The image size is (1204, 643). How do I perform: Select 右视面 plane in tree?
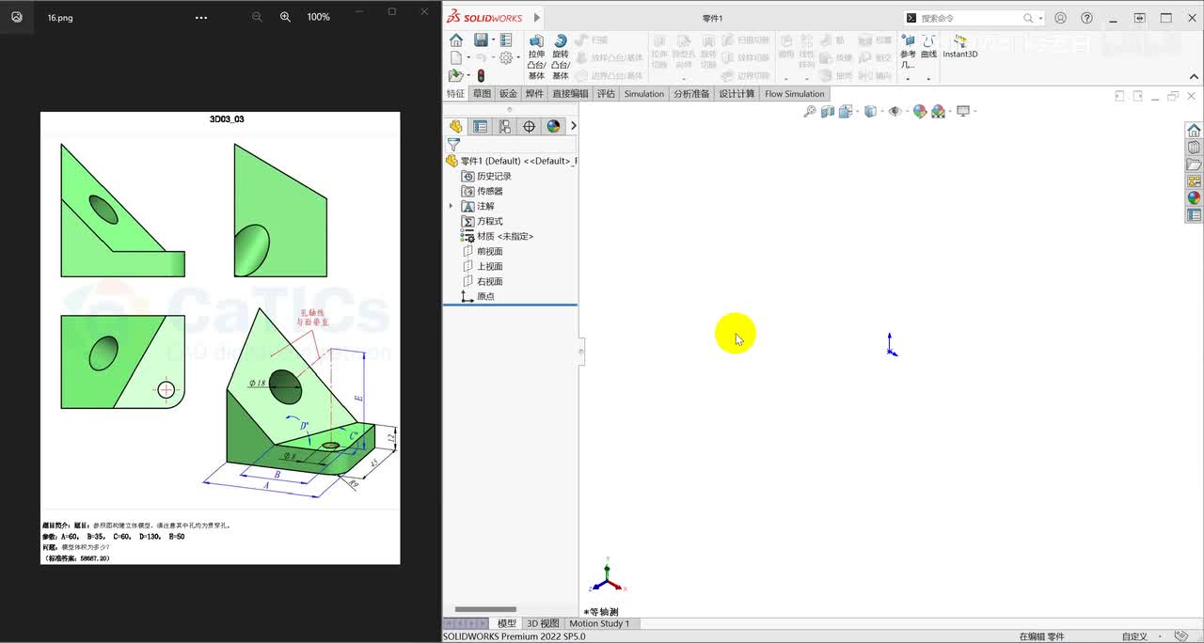[483, 281]
